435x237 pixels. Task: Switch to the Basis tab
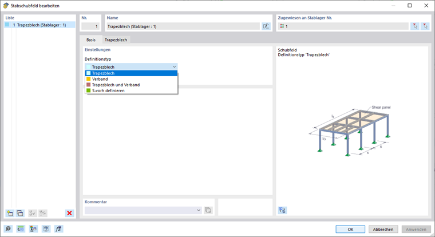(x=90, y=39)
